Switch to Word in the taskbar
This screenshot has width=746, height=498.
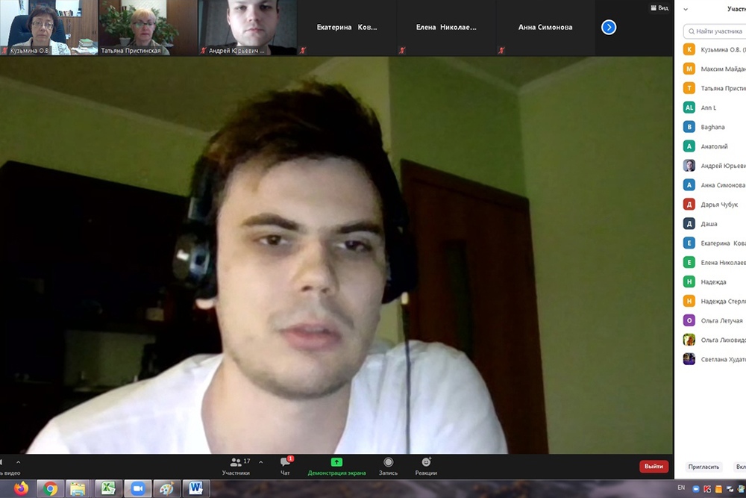pos(196,488)
